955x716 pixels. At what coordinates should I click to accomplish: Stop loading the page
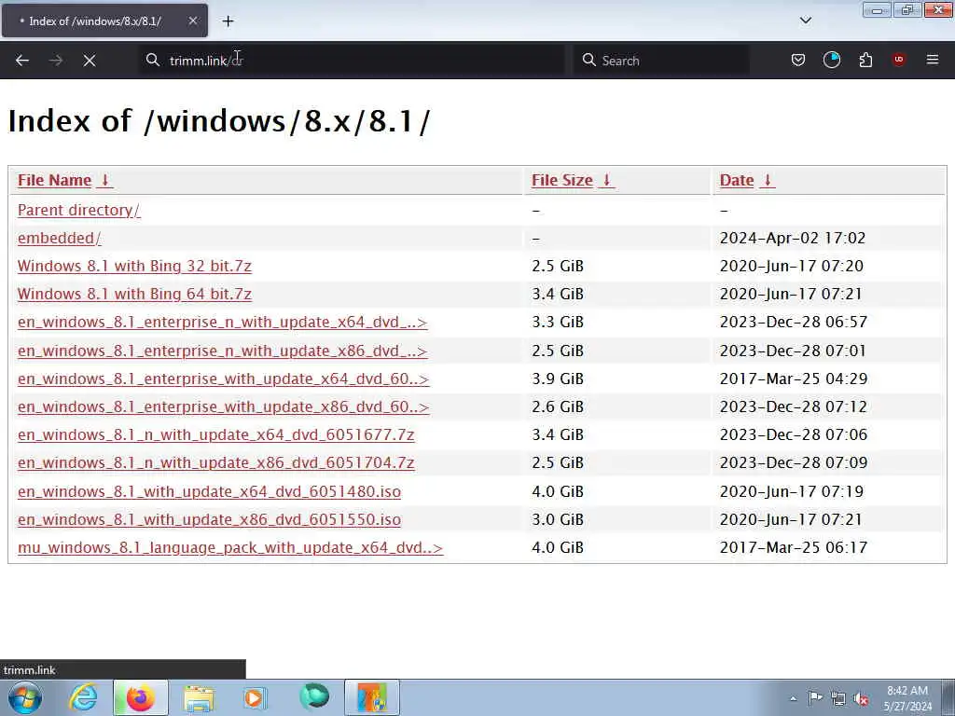click(90, 61)
